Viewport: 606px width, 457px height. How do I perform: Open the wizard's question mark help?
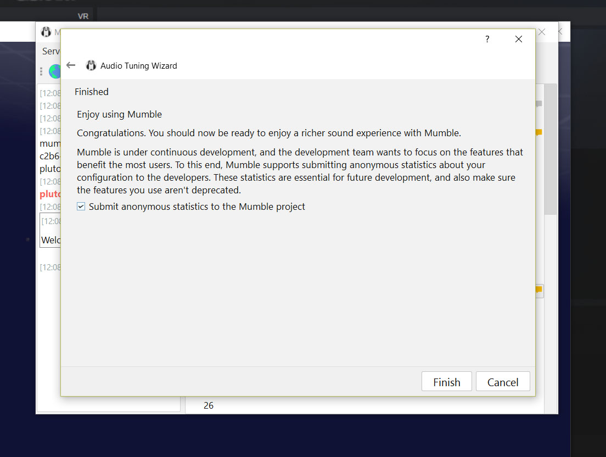click(487, 39)
